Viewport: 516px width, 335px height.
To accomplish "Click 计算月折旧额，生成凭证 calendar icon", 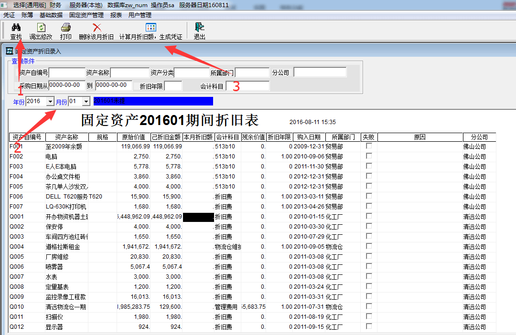I will 150,28.
